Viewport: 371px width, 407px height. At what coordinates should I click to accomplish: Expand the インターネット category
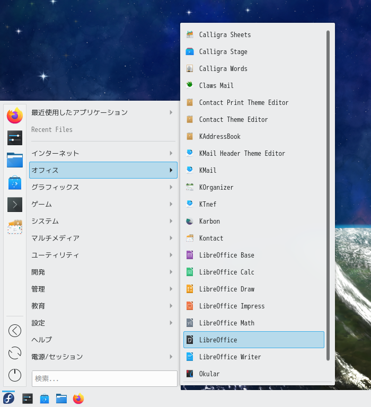tap(103, 153)
